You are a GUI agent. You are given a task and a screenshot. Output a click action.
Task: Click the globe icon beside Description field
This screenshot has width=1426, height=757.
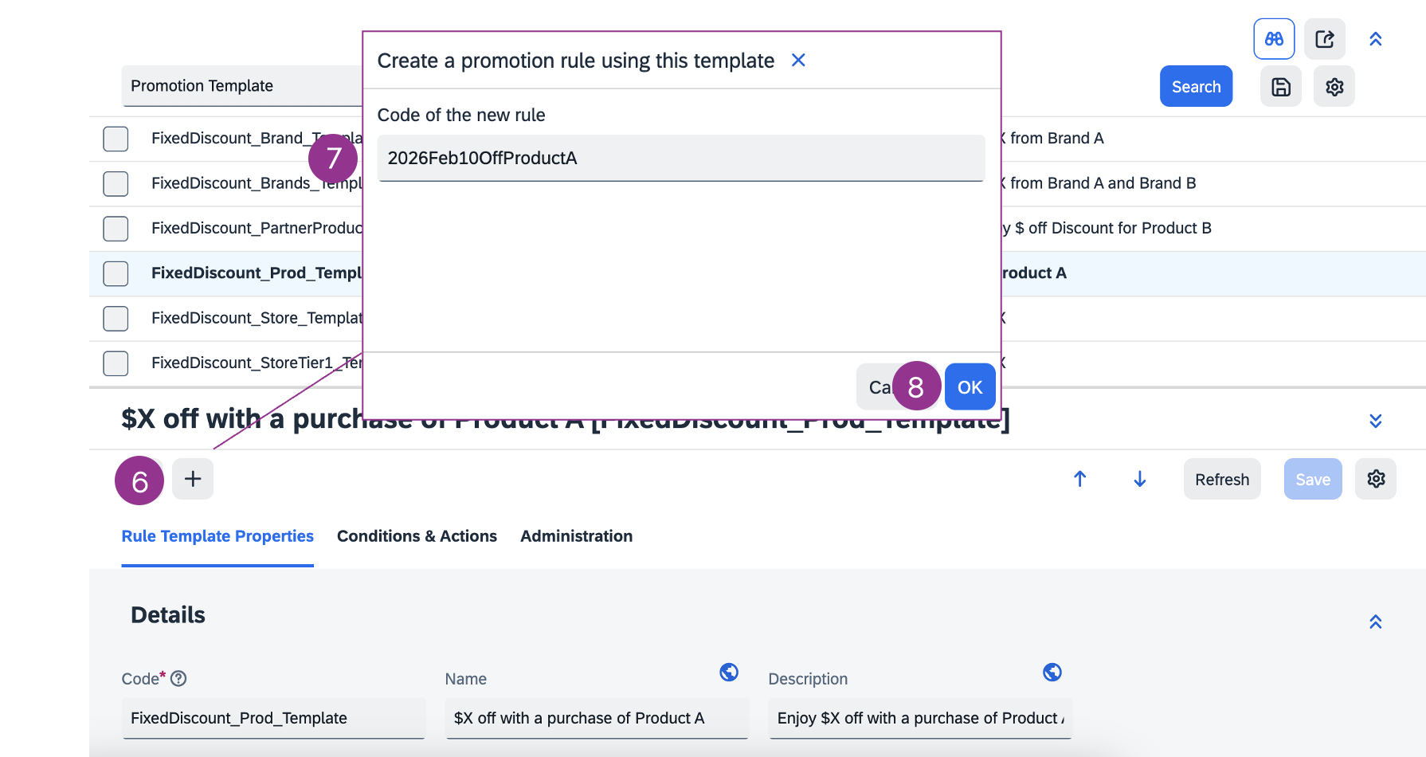coord(1052,673)
